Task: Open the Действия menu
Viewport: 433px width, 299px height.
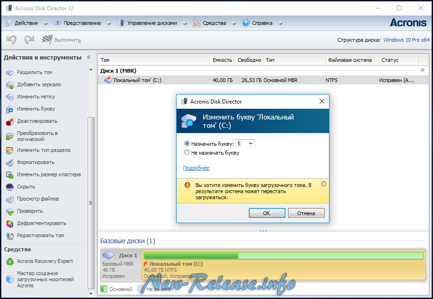Action: coord(26,23)
